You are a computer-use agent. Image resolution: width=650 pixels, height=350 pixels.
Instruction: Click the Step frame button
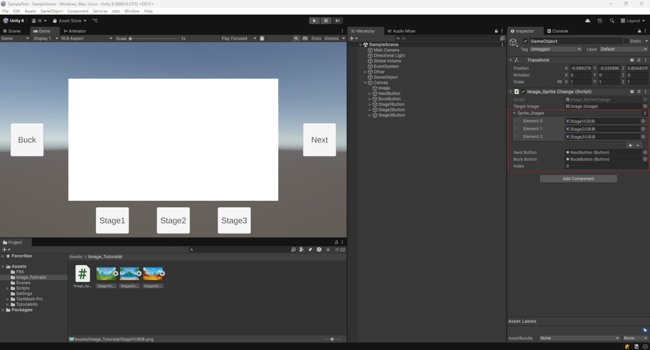tap(337, 20)
